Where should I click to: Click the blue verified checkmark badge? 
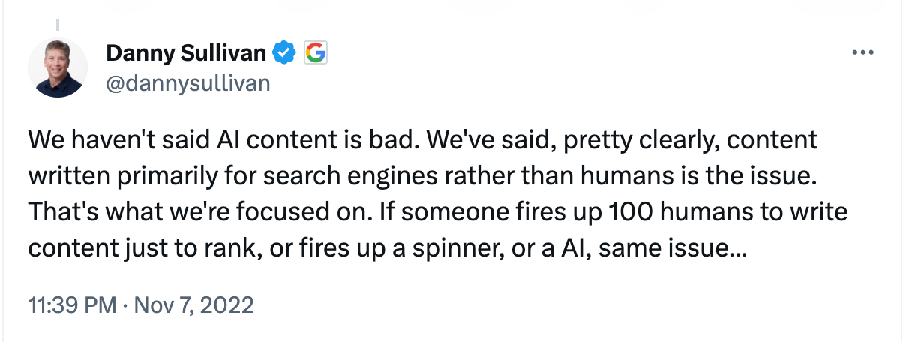283,52
